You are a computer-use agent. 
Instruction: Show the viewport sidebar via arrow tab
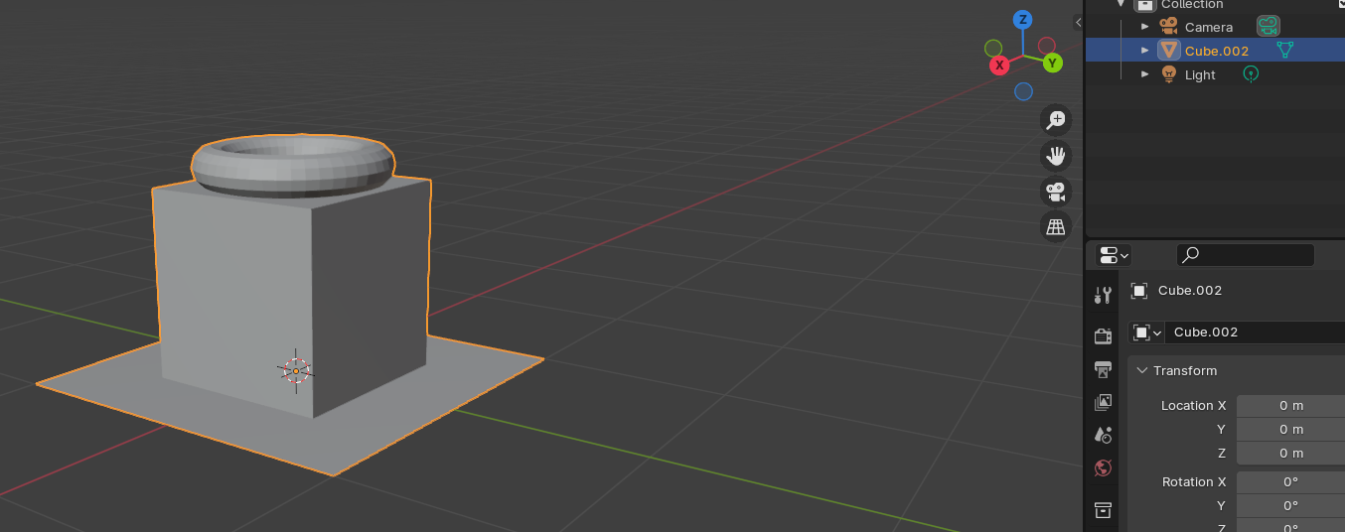coord(1078,22)
